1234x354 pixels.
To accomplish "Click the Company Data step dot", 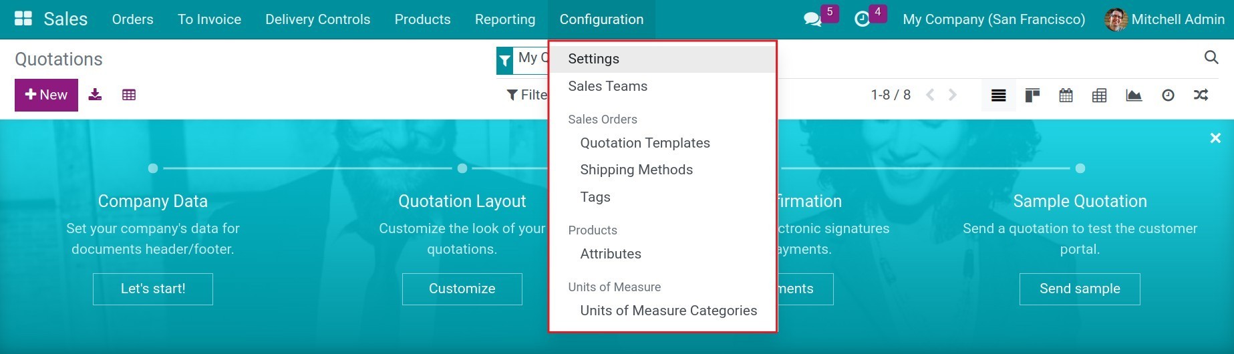I will (153, 168).
